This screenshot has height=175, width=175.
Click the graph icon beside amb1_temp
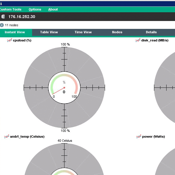6,136
